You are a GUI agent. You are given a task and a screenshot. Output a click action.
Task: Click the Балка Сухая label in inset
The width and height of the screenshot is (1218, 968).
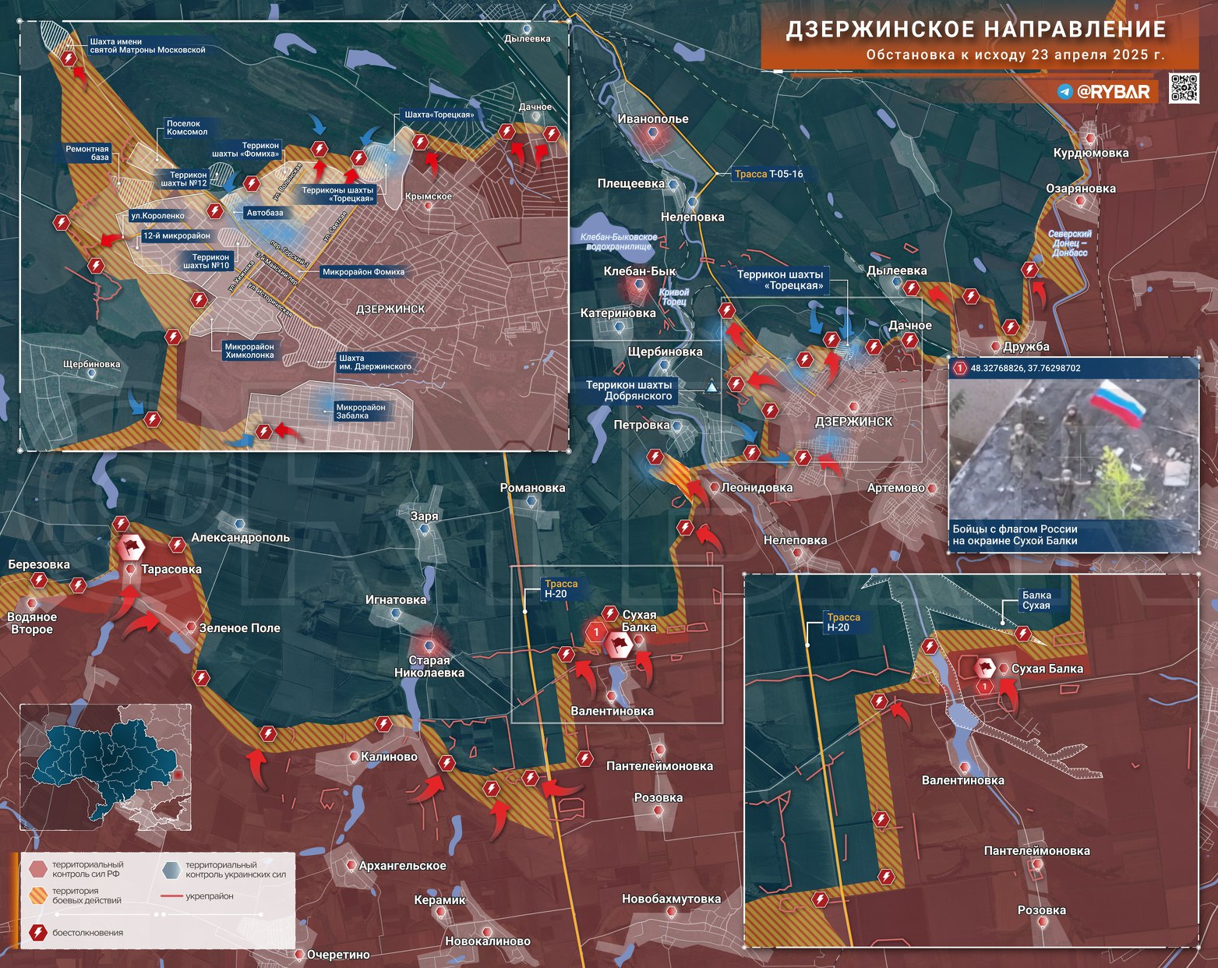(x=1036, y=600)
